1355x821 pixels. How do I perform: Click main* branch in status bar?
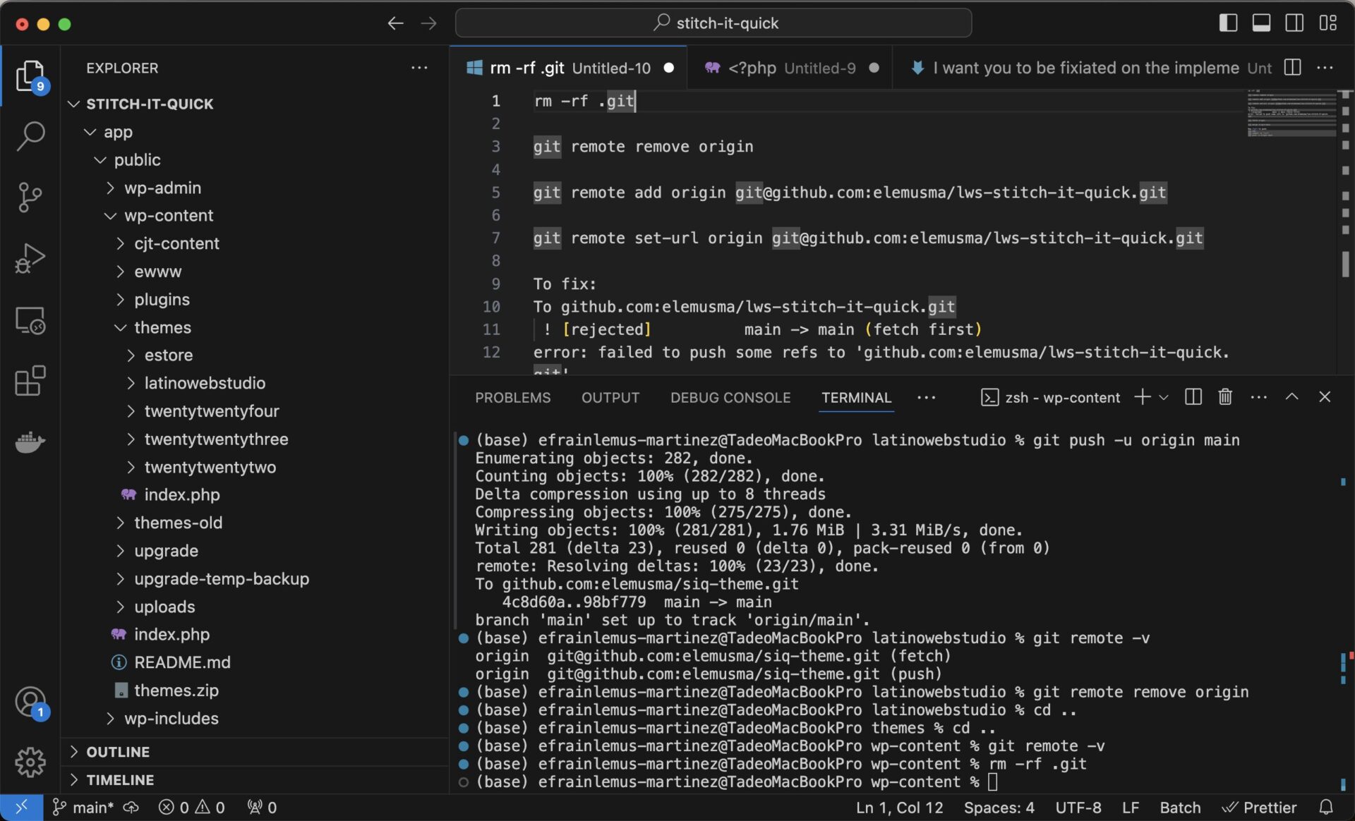pyautogui.click(x=83, y=807)
